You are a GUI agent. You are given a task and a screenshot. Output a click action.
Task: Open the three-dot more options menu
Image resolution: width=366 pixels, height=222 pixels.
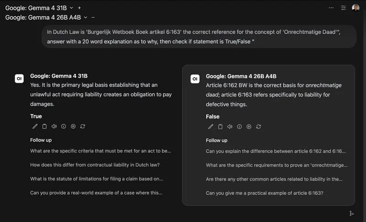coord(331,8)
